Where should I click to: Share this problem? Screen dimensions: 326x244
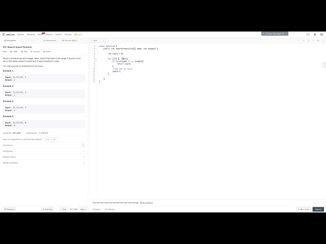click(47, 51)
